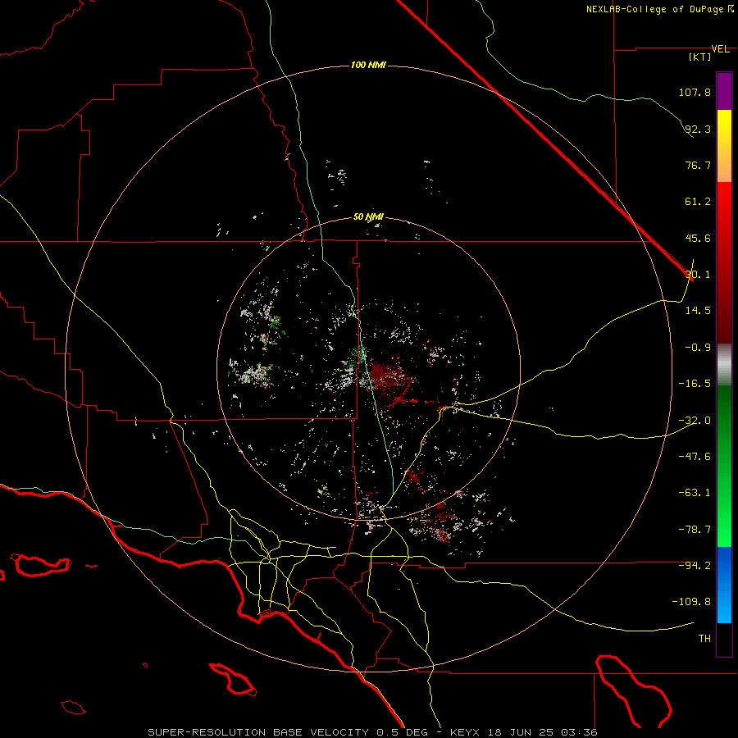Click the 50 NMI range ring label

368,217
